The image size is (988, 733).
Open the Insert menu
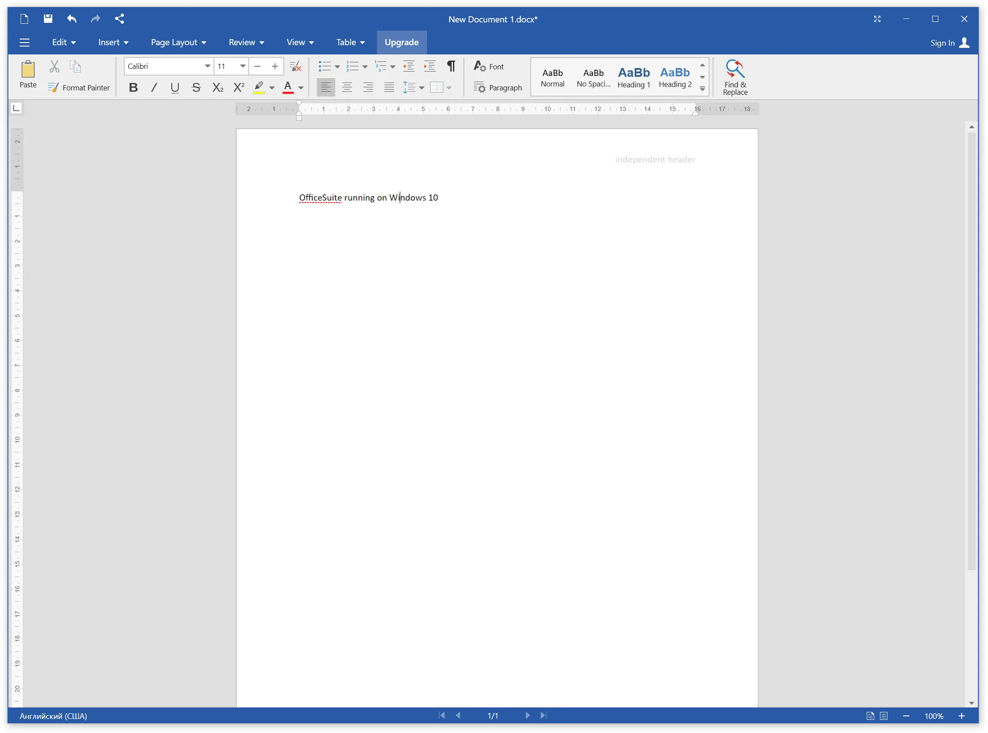[x=113, y=42]
